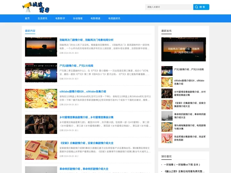This screenshot has width=231, height=173.
Task: Click sidebar thumbnail for 情与缘
Action: [x=167, y=127]
